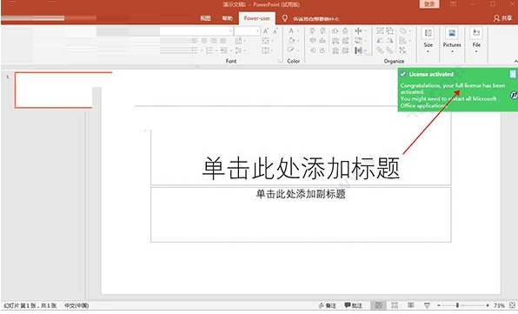The image size is (518, 314).
Task: Fit slide to window icon
Action: tap(513, 305)
